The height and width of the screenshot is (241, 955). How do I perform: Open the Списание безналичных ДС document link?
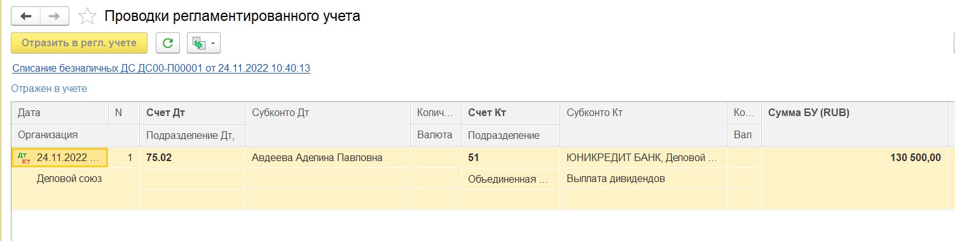(161, 68)
